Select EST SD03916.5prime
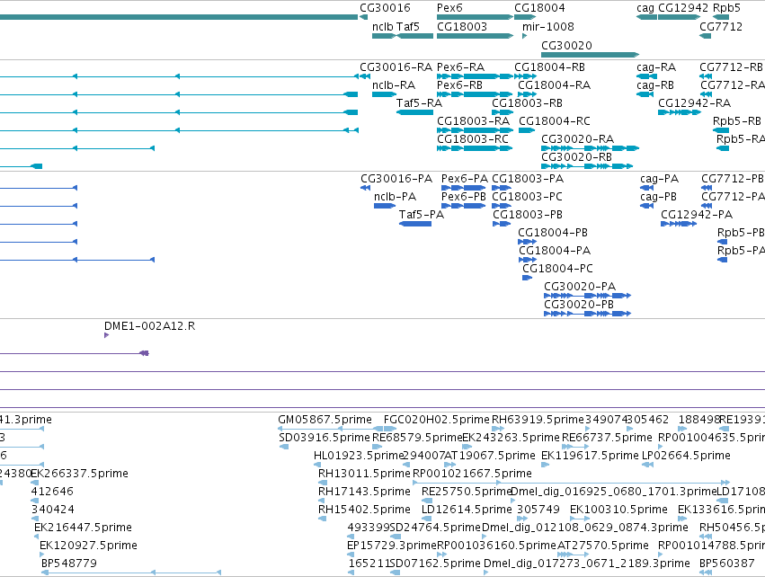This screenshot has height=577, width=765. tap(325, 438)
